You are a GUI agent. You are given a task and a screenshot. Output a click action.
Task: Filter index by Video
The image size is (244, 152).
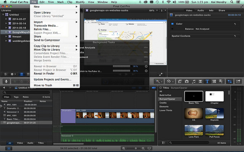(20, 143)
